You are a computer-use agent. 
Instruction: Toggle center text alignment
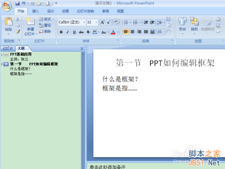coord(132,32)
